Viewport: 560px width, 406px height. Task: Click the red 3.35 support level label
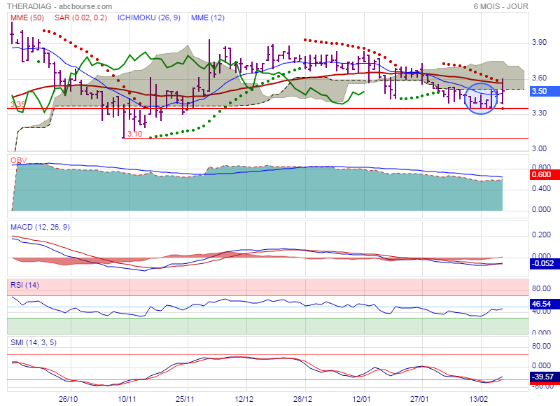(17, 104)
